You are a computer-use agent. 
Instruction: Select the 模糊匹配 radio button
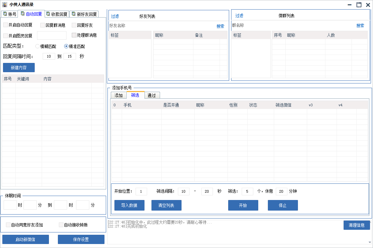pos(38,46)
